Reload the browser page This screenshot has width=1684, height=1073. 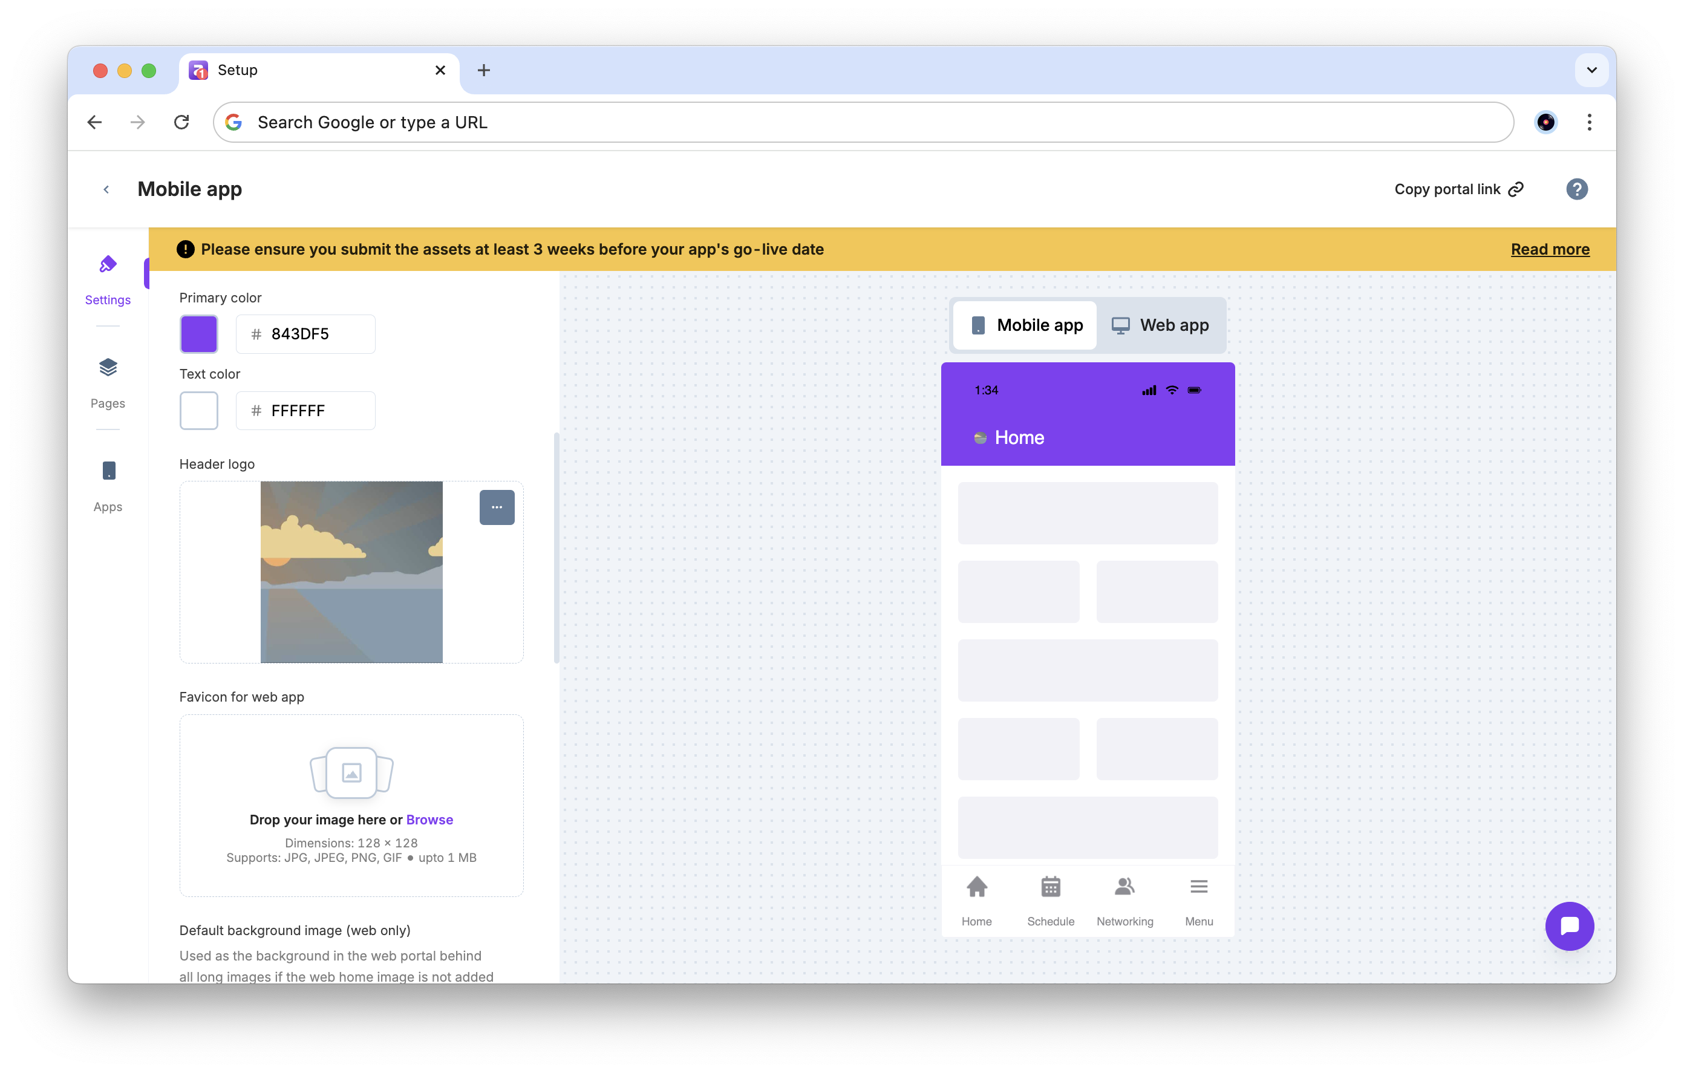(182, 122)
